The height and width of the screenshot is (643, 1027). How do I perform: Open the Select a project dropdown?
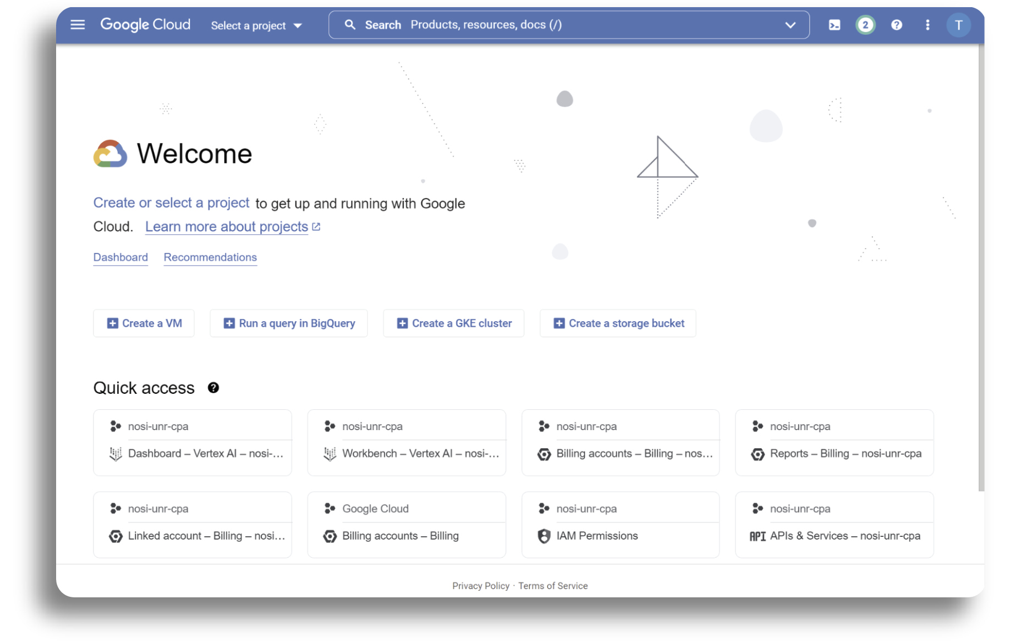pos(256,25)
